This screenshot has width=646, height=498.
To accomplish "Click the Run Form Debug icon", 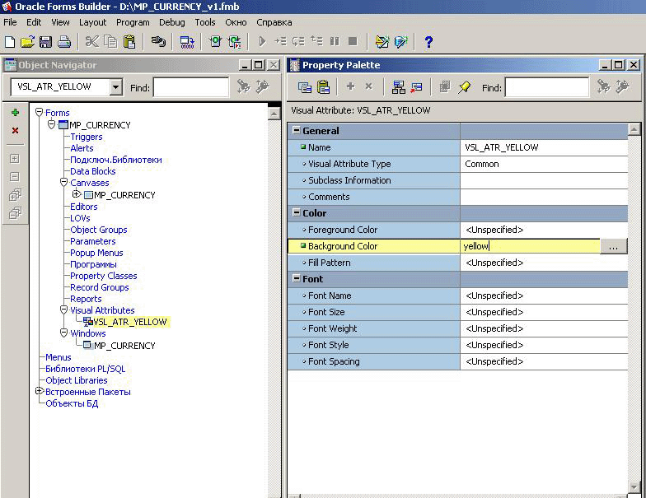I will coord(235,41).
